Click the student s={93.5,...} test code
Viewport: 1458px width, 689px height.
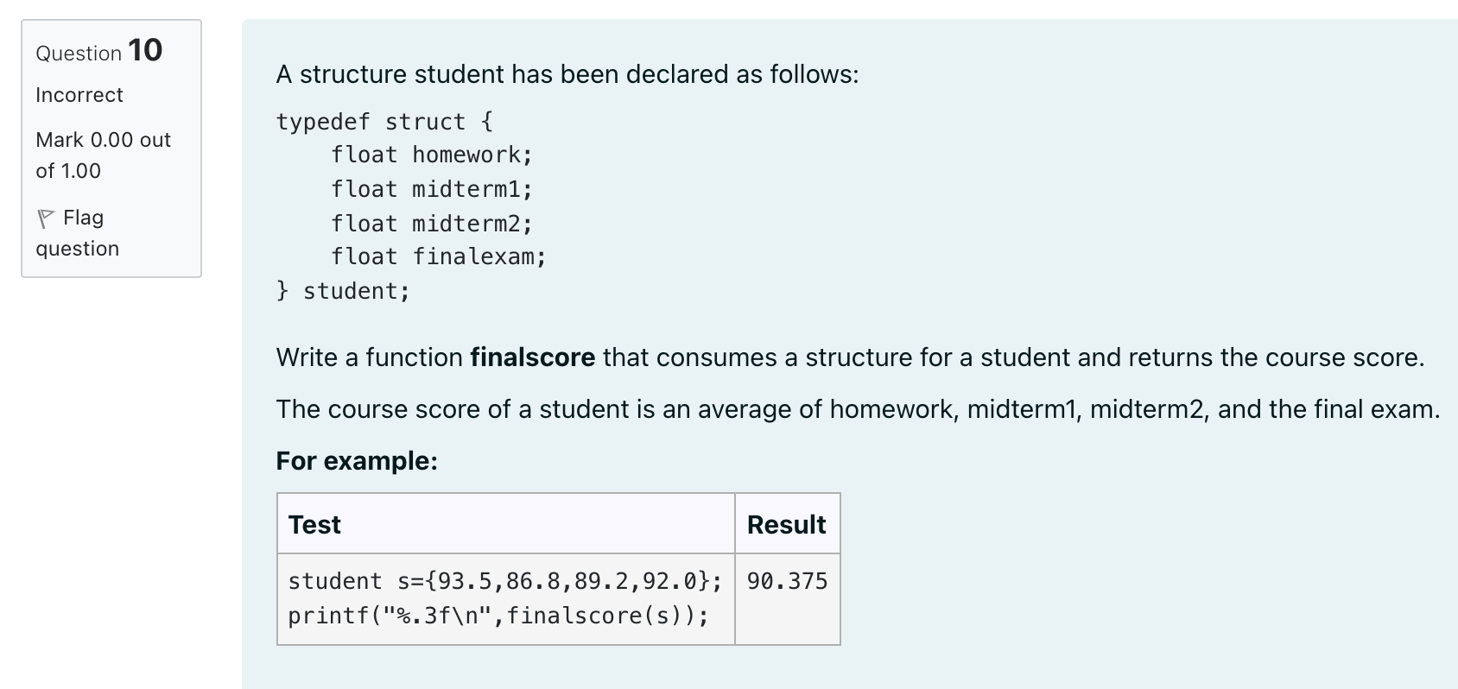coord(505,581)
